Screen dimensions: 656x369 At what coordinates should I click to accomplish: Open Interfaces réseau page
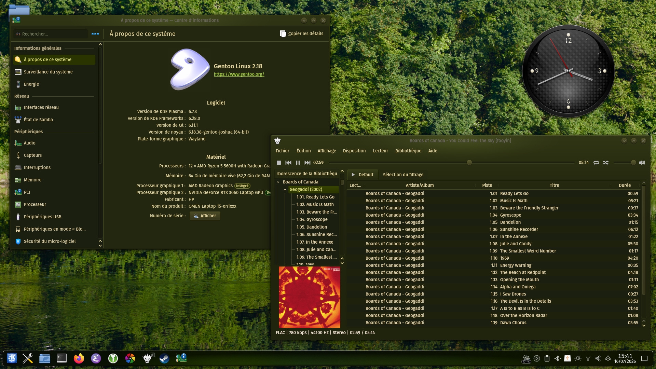coord(54,107)
